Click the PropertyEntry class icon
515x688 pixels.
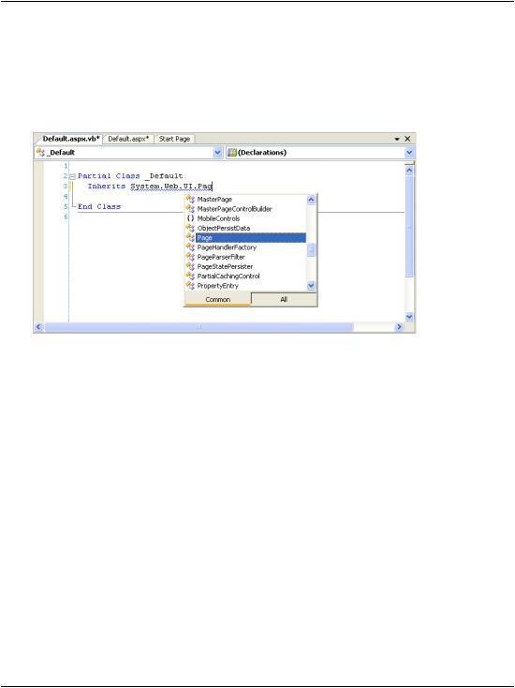(x=190, y=285)
